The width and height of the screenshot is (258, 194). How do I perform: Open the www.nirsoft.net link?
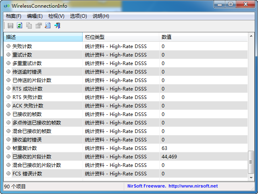click(193, 186)
